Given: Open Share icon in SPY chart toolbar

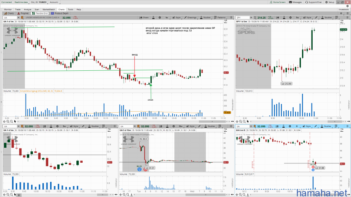Looking at the screenshot, I should (x=278, y=18).
